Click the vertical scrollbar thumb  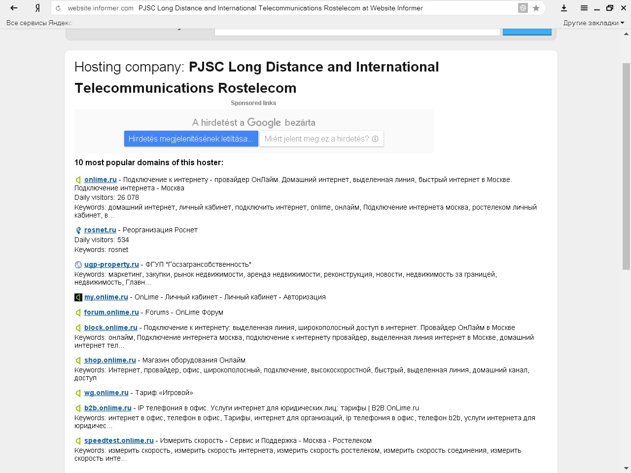coord(626,166)
